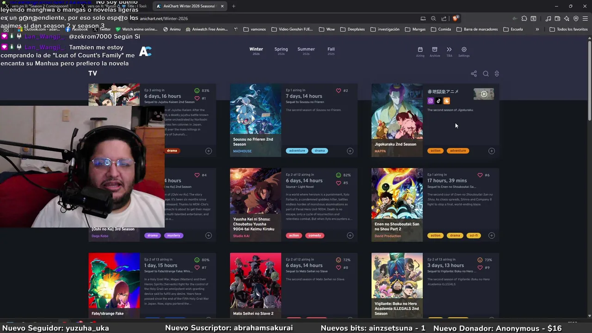This screenshot has width=592, height=333.
Task: Toggle favorite heart ranked #8 on Mato Seihei
Action: tap(339, 267)
